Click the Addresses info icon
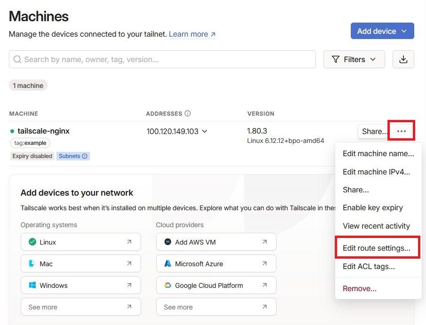426x325 pixels. click(x=188, y=113)
